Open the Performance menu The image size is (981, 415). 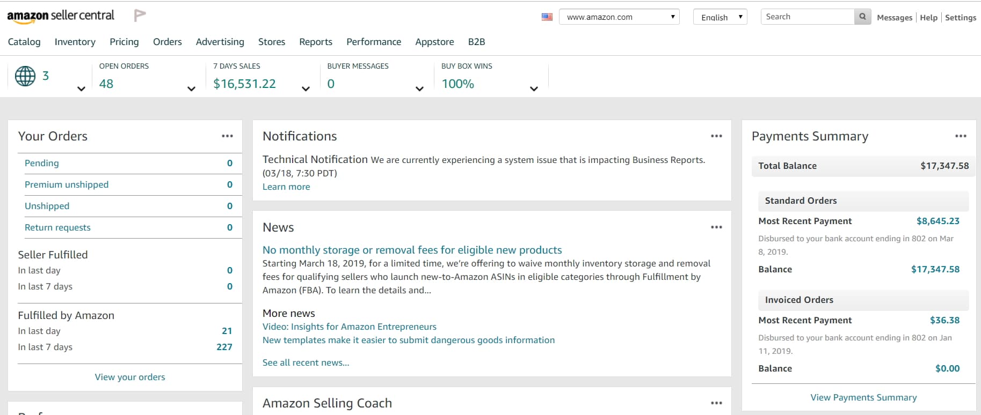[x=374, y=42]
